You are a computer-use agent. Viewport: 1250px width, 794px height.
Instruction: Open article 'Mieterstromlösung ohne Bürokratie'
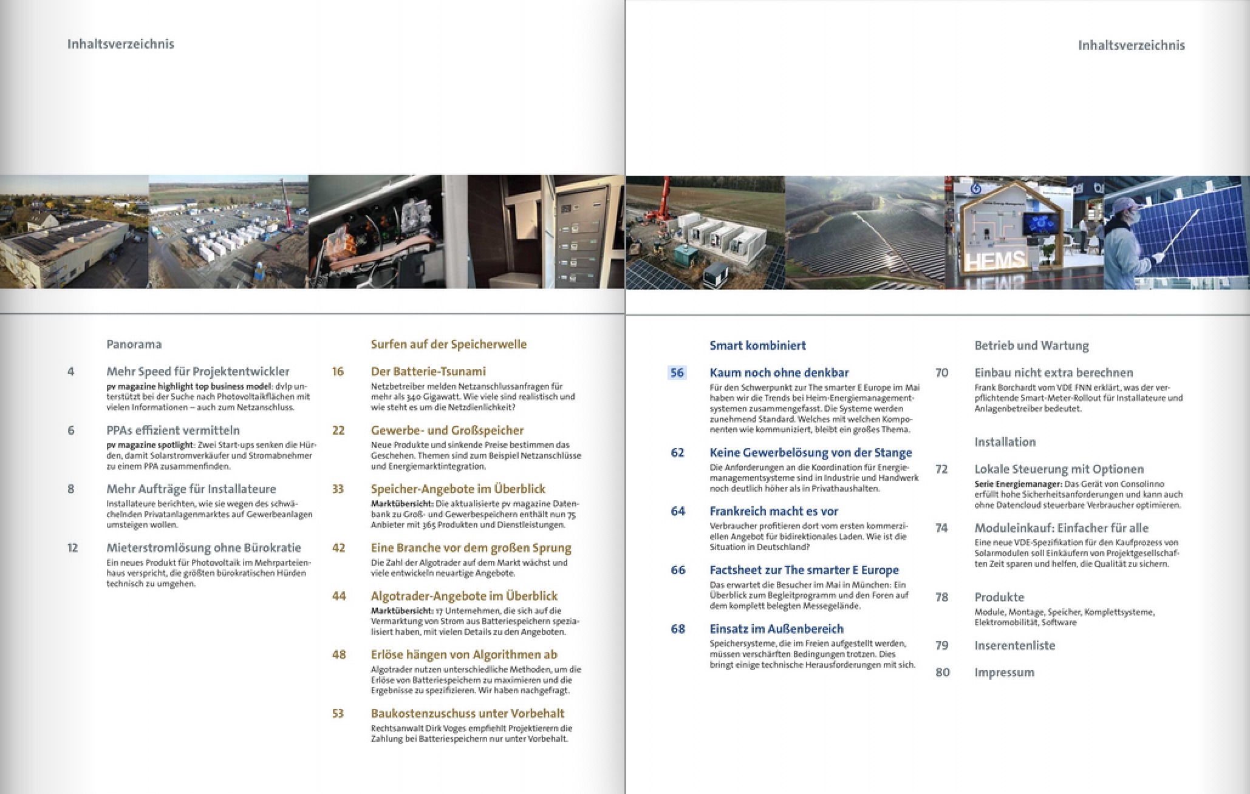point(203,548)
